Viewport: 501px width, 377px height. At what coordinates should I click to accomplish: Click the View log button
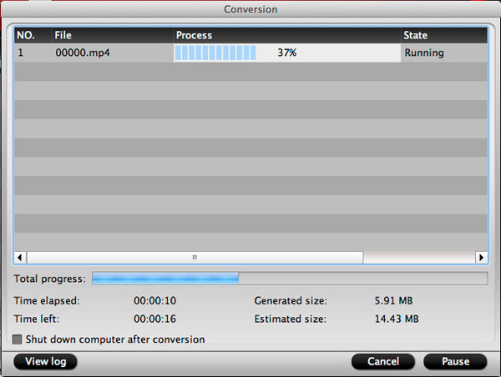[x=46, y=361]
